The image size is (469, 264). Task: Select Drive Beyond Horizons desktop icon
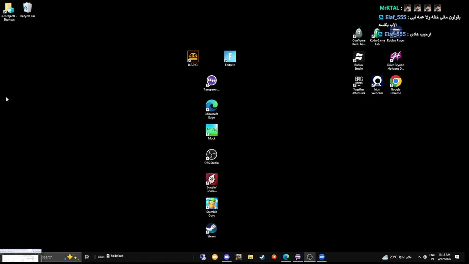[396, 61]
